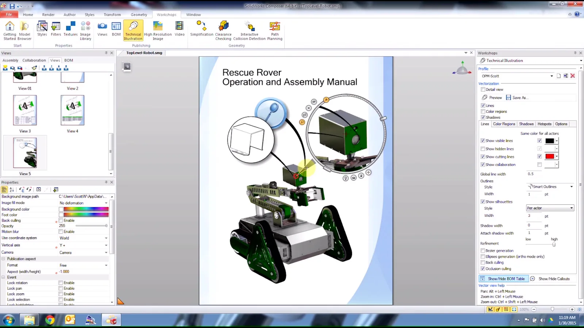Delete the OPM-Scott profile with red X
The image size is (584, 328).
click(573, 76)
